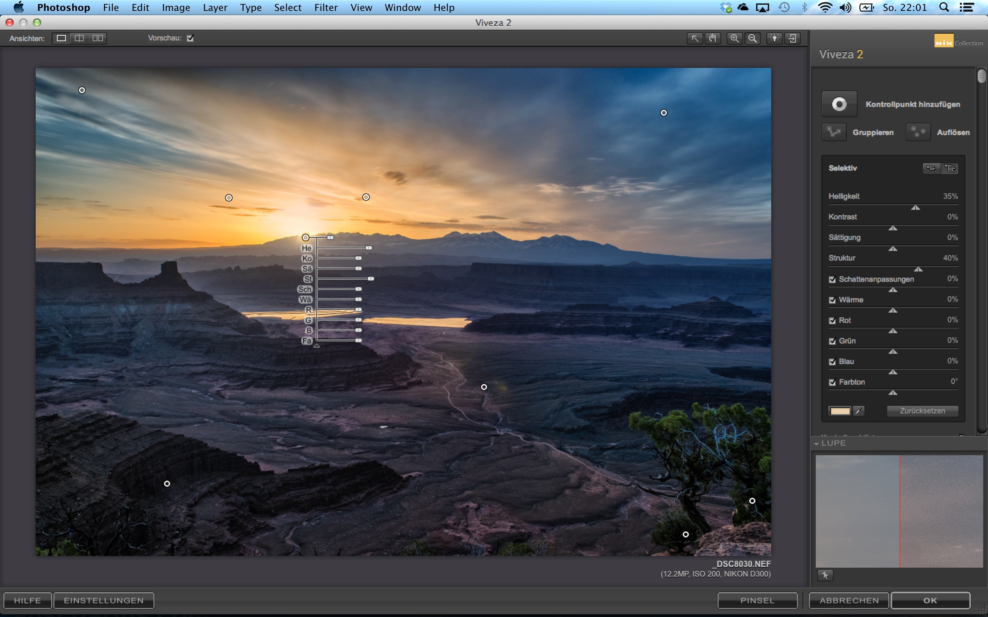This screenshot has height=617, width=988.
Task: Click the Auflösen ungroup icon
Action: 918,132
